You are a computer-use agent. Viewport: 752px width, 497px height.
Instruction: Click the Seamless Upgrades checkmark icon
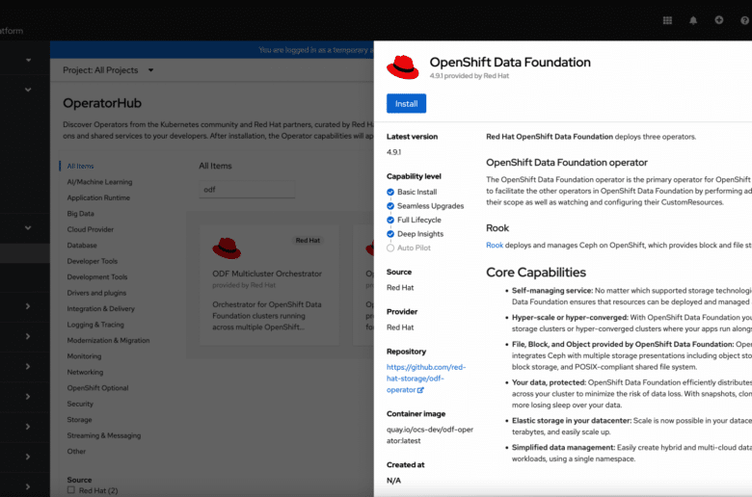[x=390, y=206]
